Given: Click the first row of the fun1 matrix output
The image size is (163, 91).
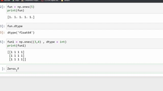Looking at the screenshot, I should coord(16,52).
